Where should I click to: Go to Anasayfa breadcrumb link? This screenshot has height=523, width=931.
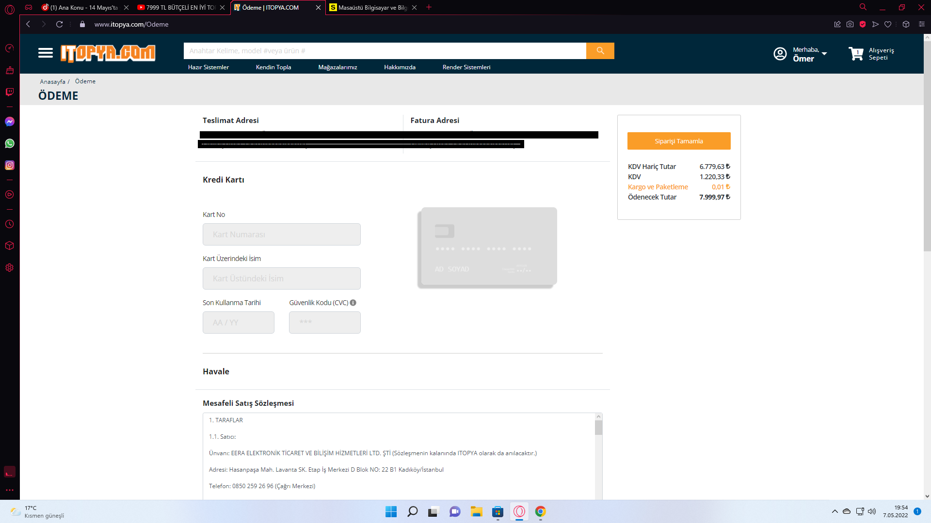(x=52, y=81)
